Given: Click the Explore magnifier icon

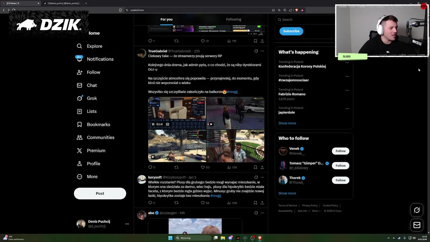Looking at the screenshot, I should 79,46.
